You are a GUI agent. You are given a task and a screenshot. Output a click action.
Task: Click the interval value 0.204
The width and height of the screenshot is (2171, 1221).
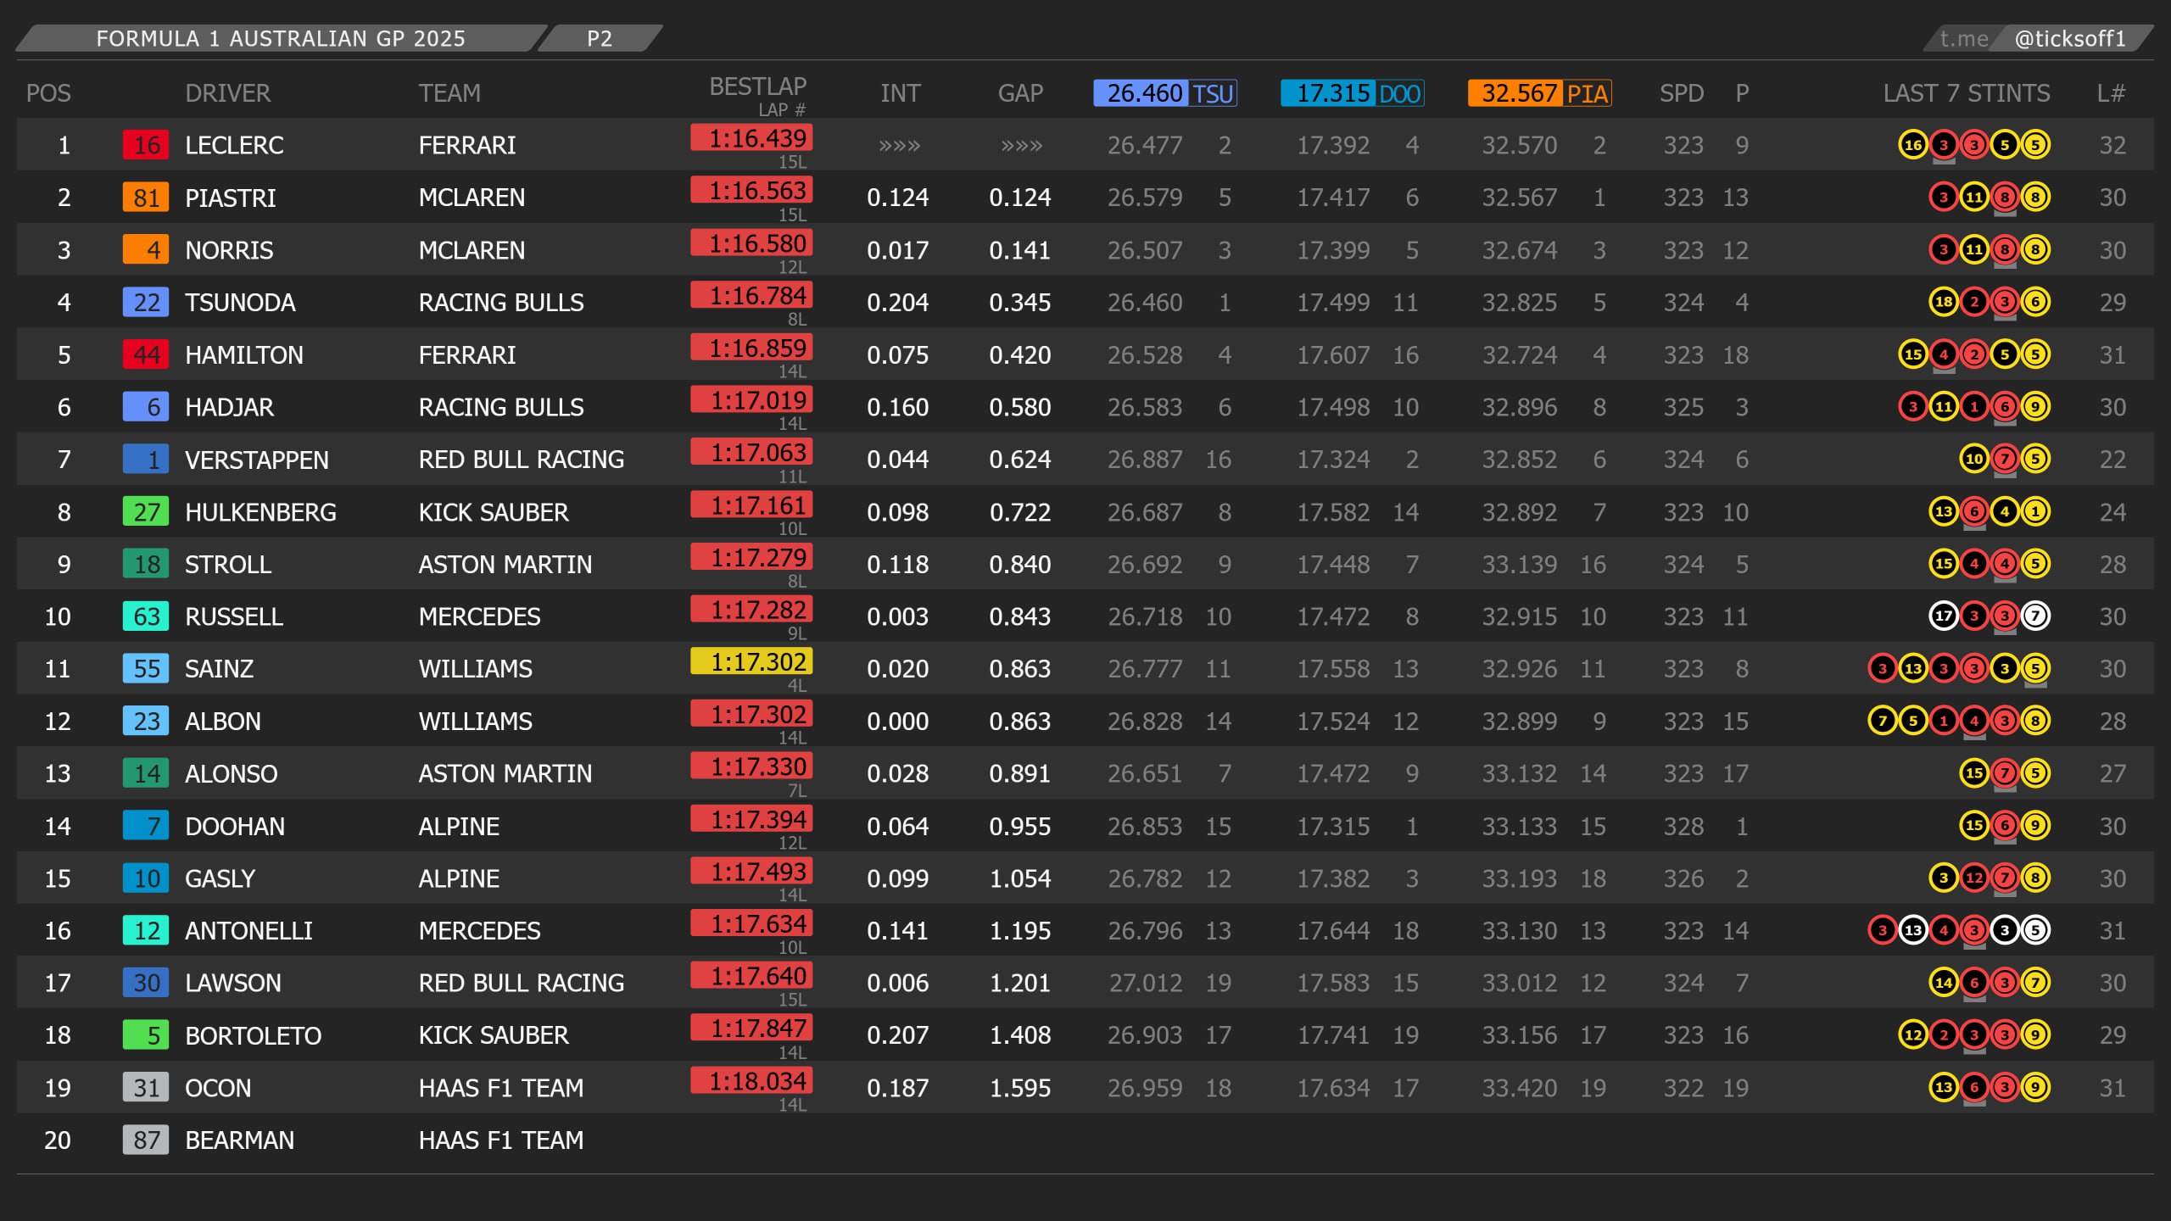pos(897,302)
